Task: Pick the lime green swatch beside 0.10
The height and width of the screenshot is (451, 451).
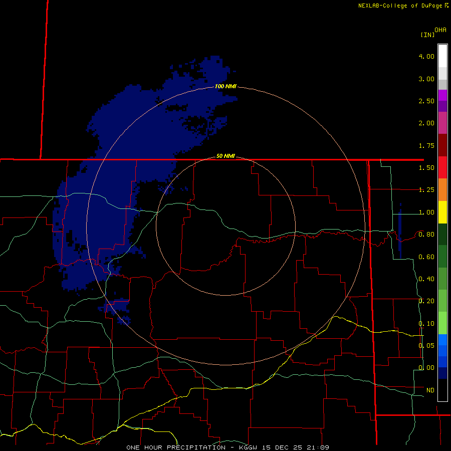Action: (x=442, y=323)
